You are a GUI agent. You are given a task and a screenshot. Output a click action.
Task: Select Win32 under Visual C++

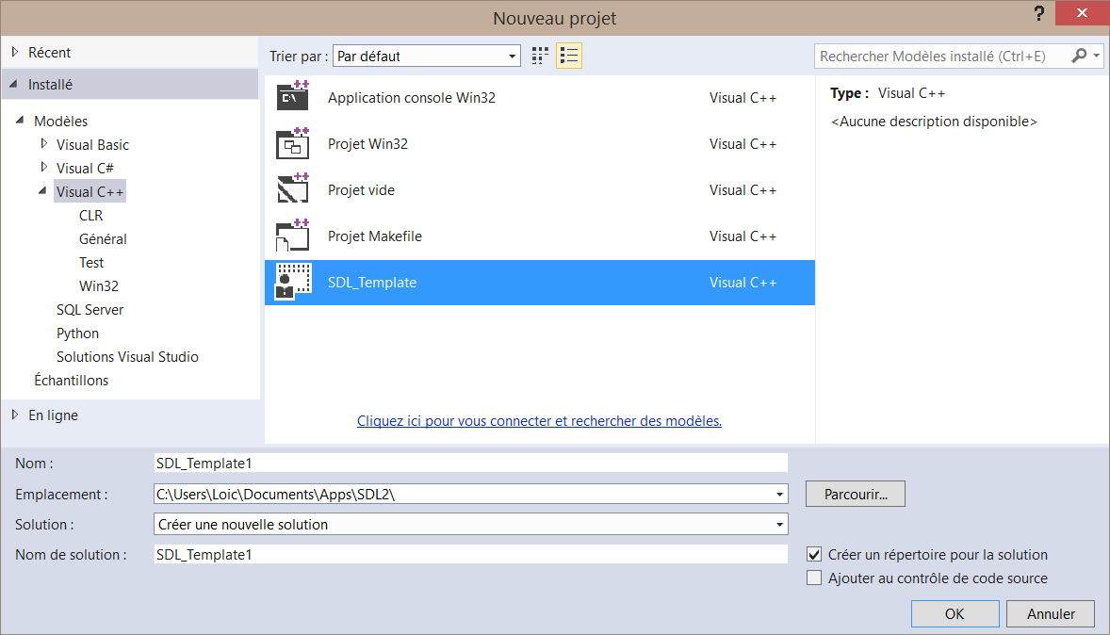pyautogui.click(x=99, y=286)
